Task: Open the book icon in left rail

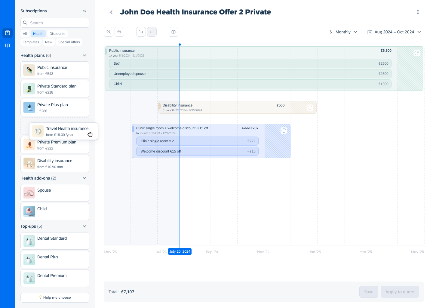Action: click(8, 45)
